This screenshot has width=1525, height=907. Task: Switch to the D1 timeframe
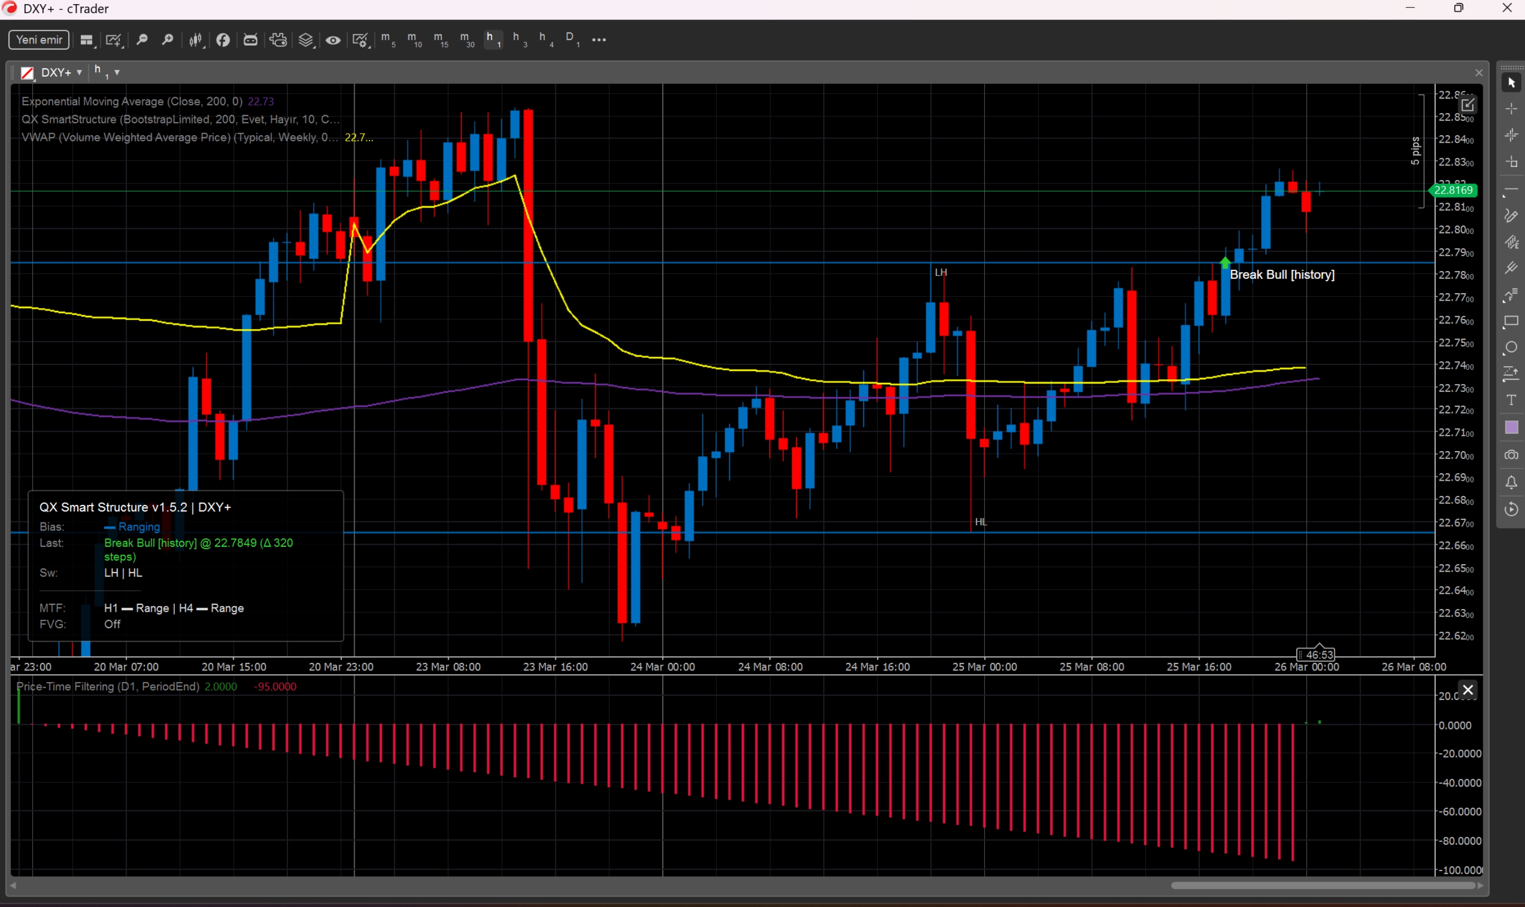[x=572, y=40]
